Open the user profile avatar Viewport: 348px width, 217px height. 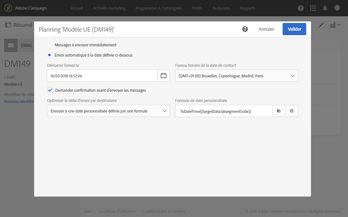point(337,8)
